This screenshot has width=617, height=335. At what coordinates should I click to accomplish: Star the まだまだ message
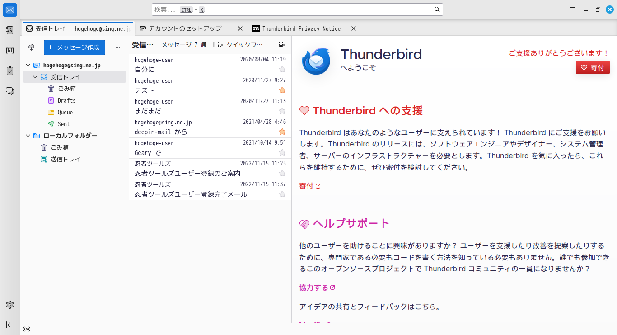point(282,111)
